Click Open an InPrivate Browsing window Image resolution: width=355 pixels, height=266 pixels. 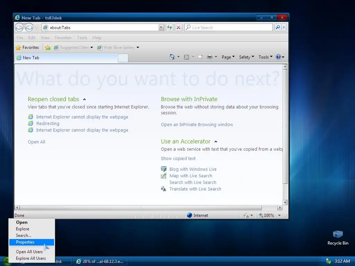[197, 125]
